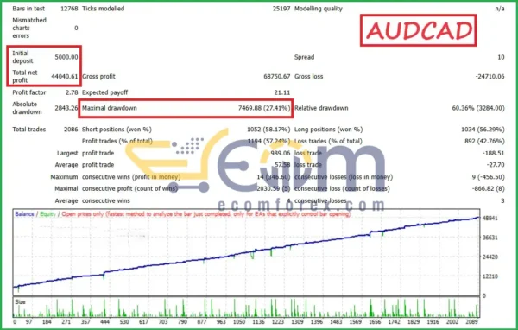Click the 24420 y-axis label

(x=490, y=257)
